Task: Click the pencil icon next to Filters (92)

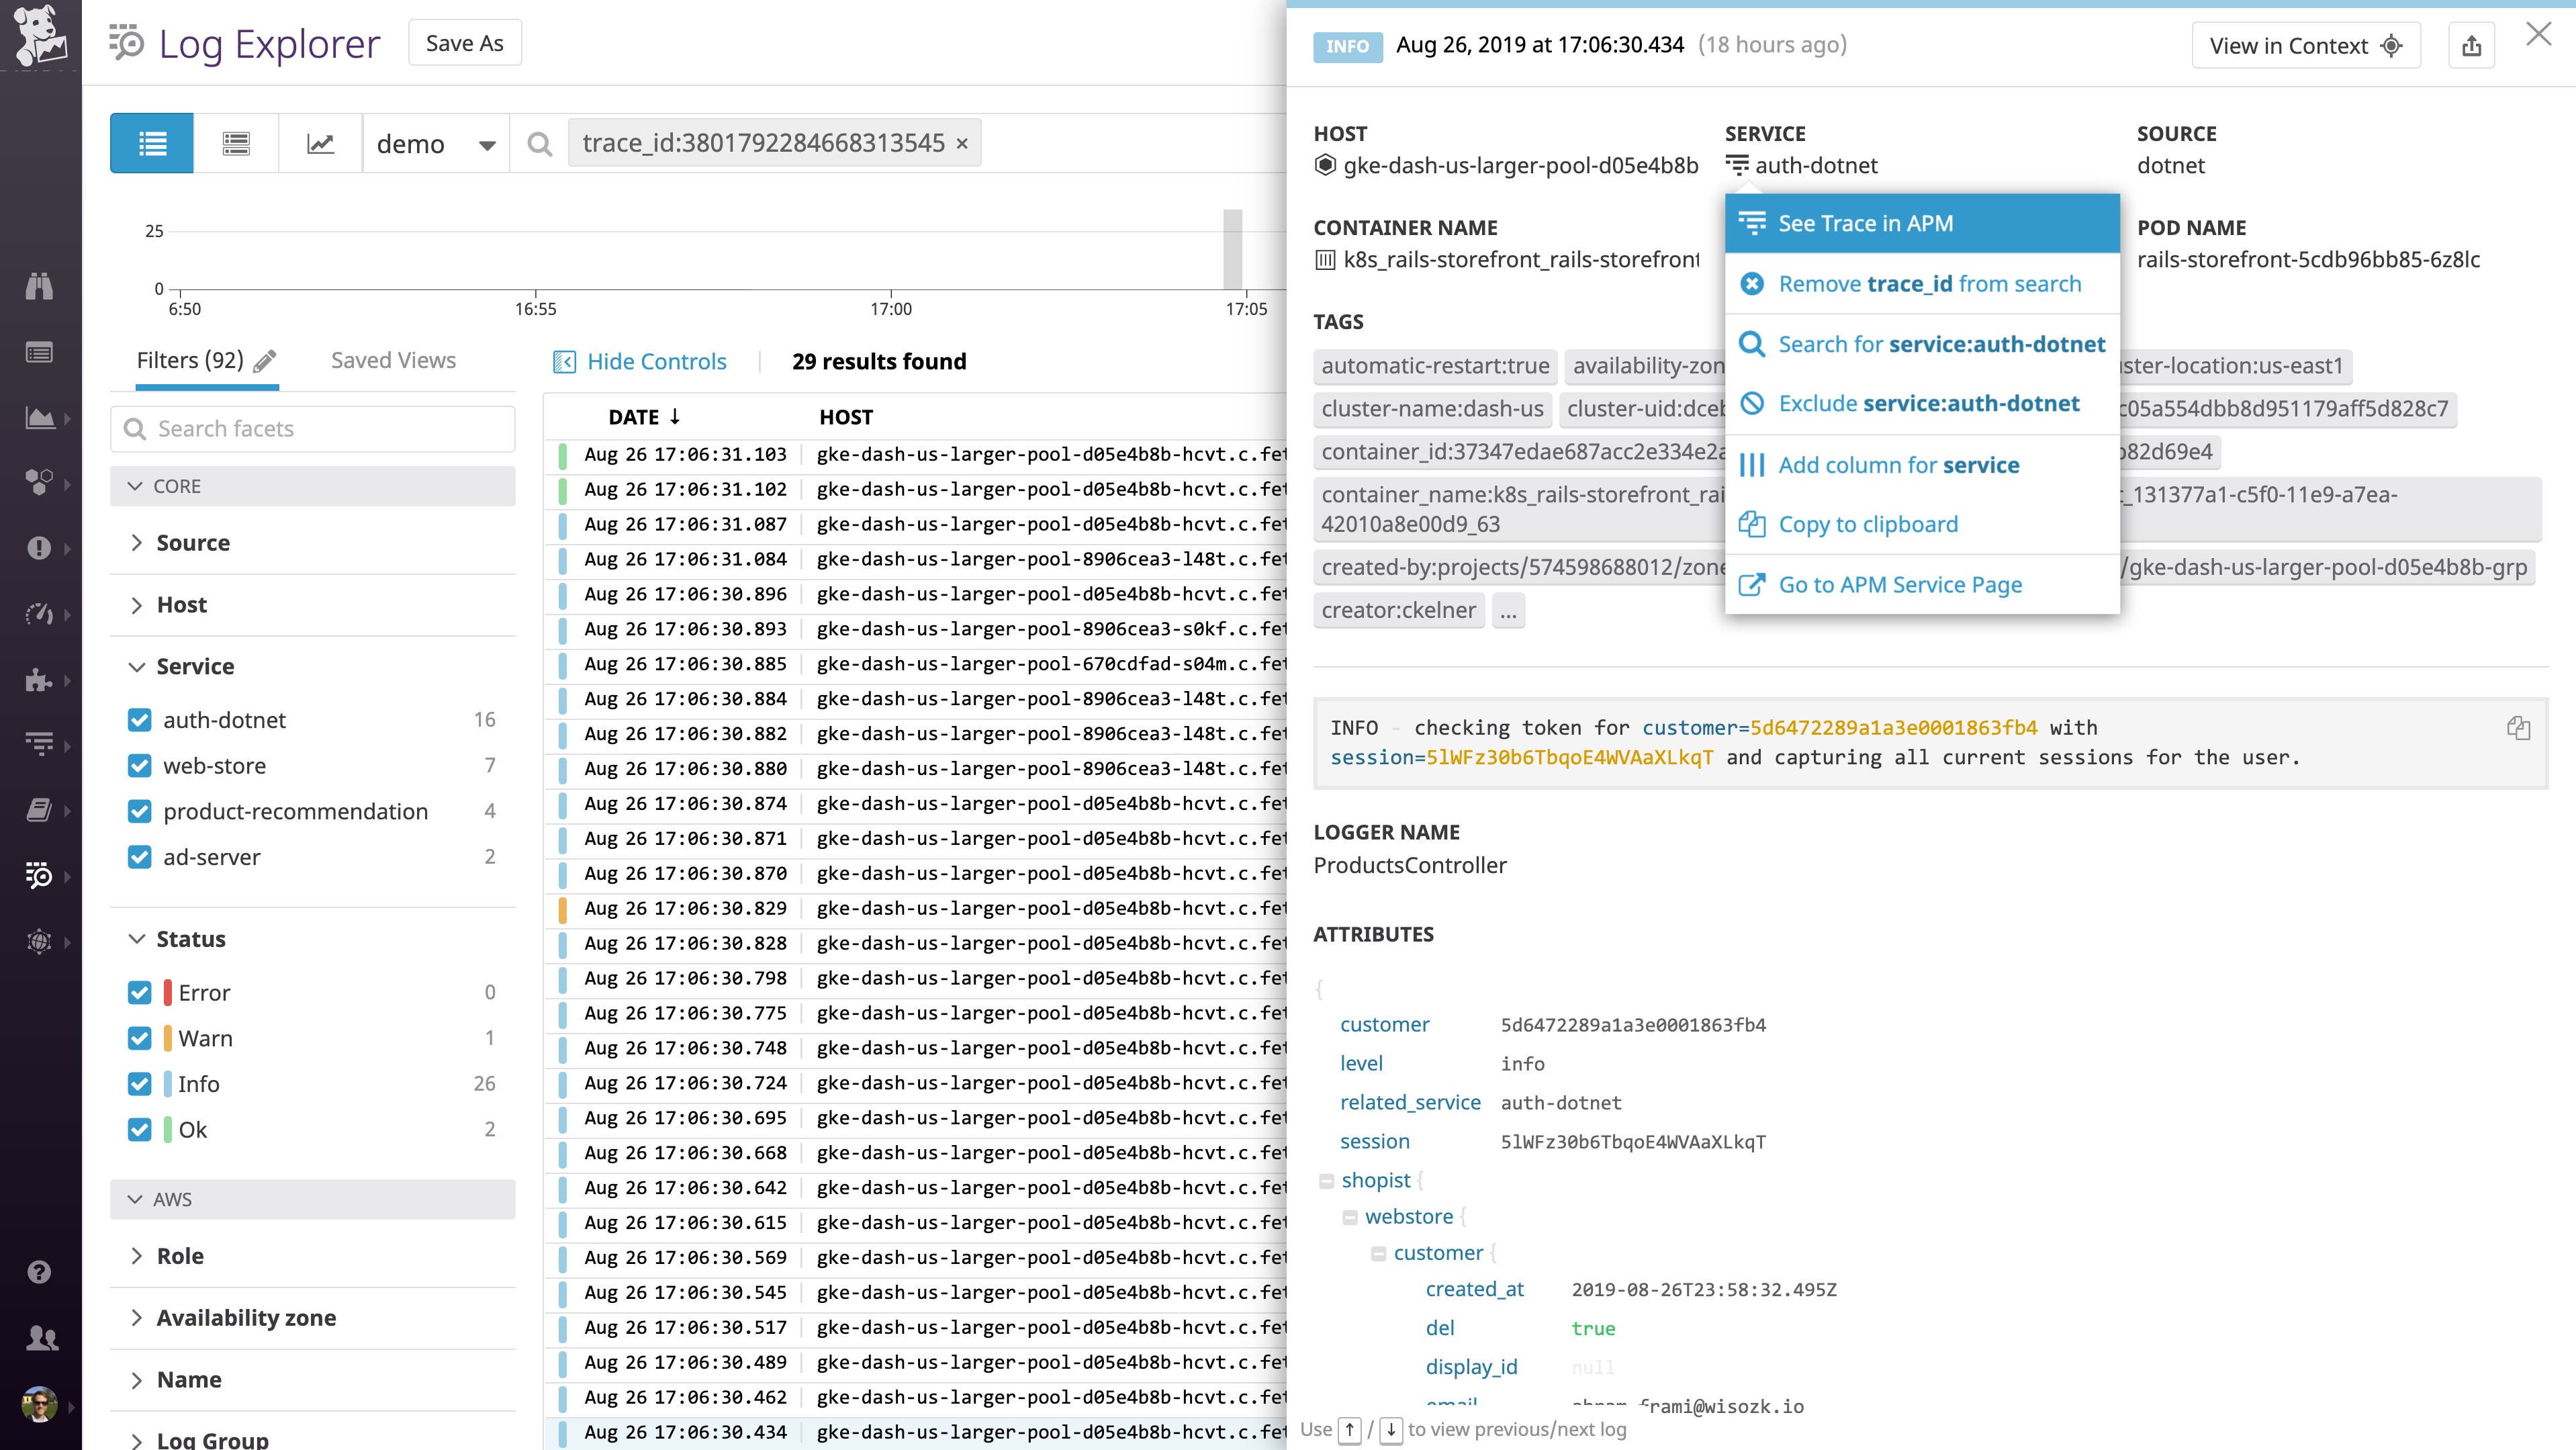Action: tap(265, 360)
